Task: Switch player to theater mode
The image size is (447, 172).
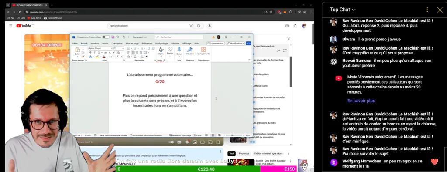Action: point(203,142)
